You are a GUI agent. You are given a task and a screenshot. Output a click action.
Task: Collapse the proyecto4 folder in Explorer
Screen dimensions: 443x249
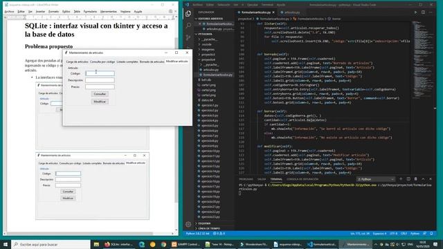[208, 59]
